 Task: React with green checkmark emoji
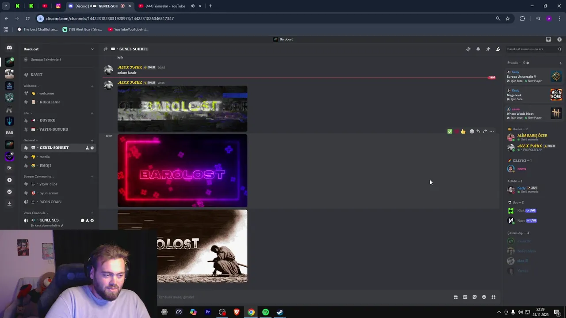[x=450, y=131]
